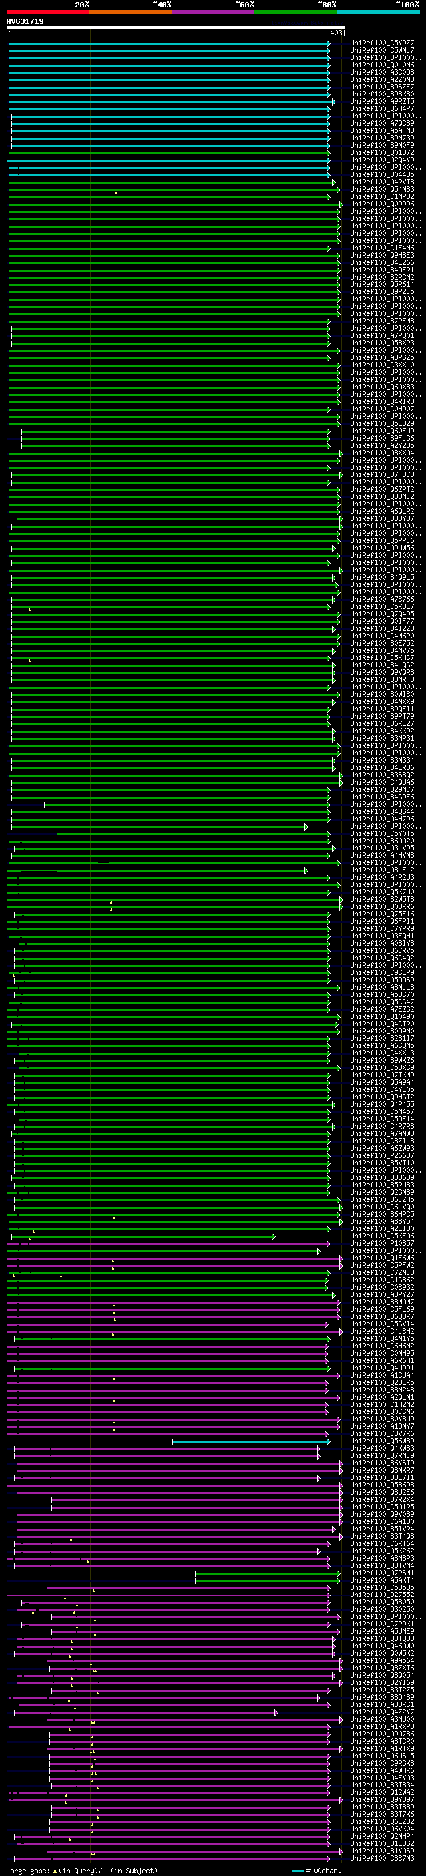The height and width of the screenshot is (1876, 426).
Task: Open the UniRef100_Q1E6W6 entry
Action: click(382, 1258)
